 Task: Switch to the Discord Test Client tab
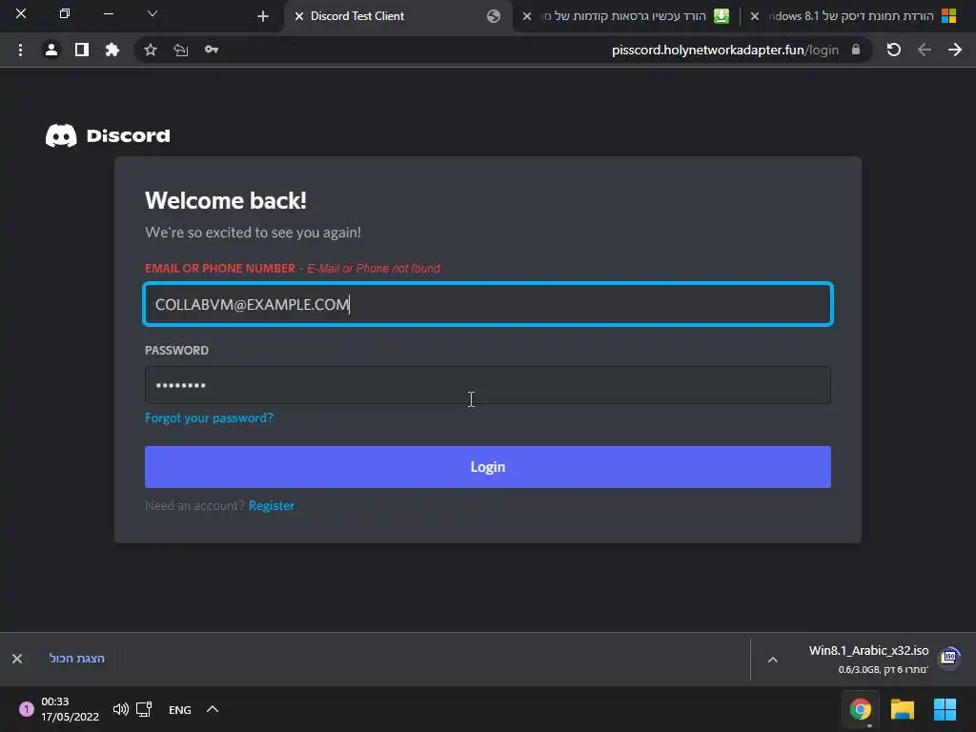(x=398, y=16)
